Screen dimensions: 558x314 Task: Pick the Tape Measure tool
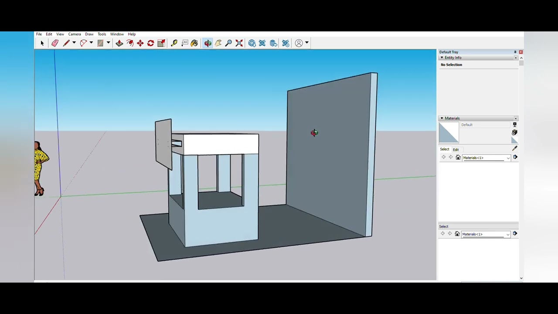click(x=174, y=43)
